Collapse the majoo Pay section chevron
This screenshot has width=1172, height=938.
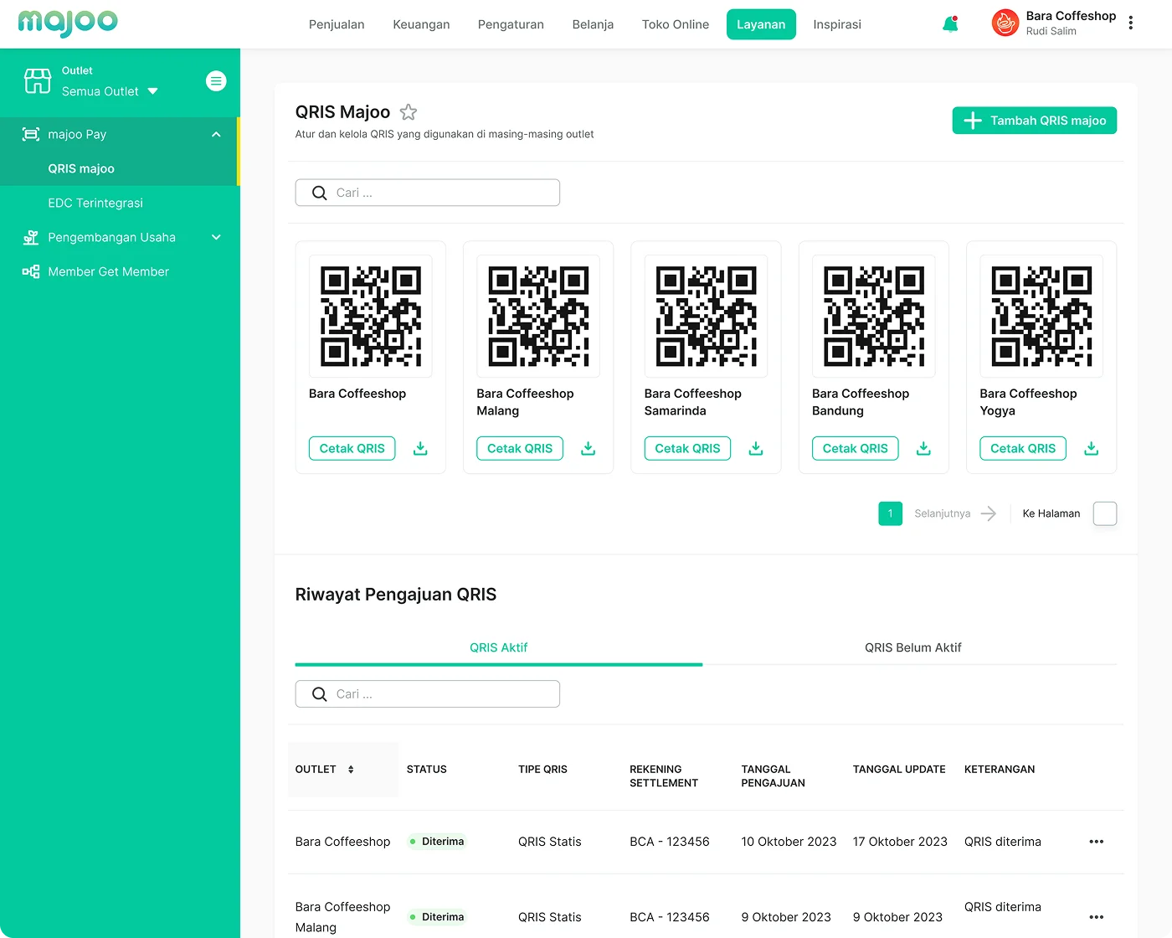click(216, 134)
